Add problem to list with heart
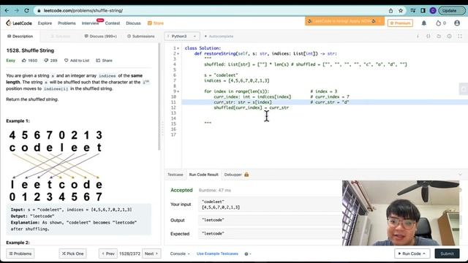Screen dimensions: 468x263 (77, 60)
